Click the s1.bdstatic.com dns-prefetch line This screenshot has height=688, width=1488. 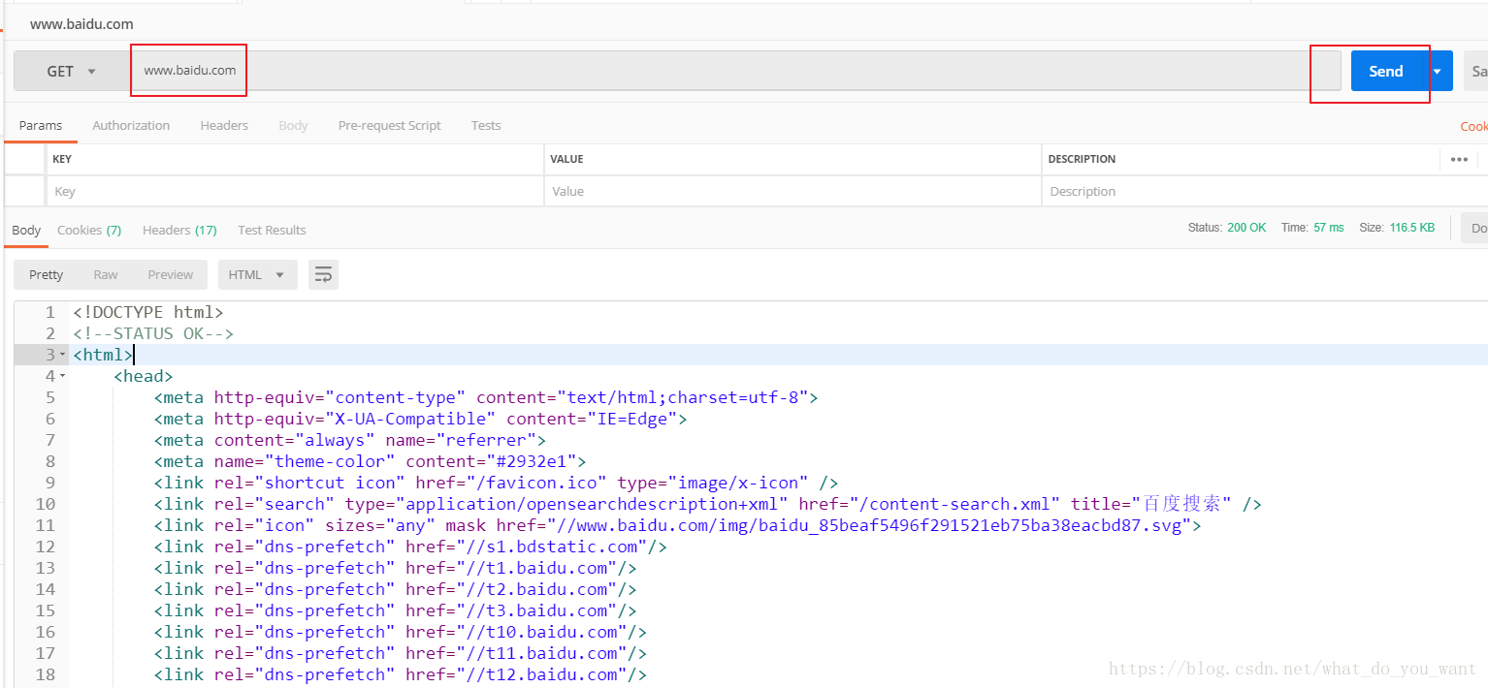(410, 547)
